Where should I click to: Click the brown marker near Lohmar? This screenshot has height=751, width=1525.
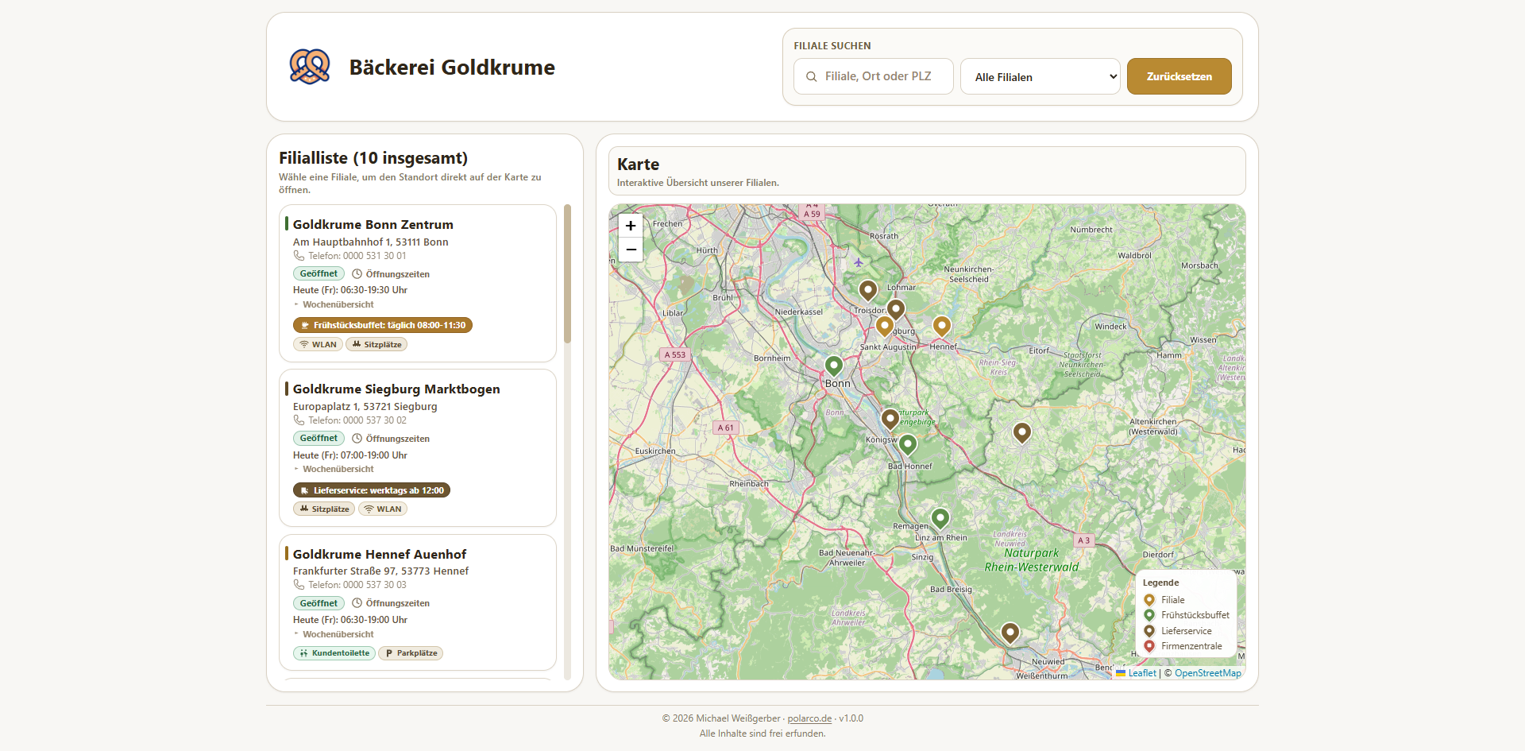point(868,289)
